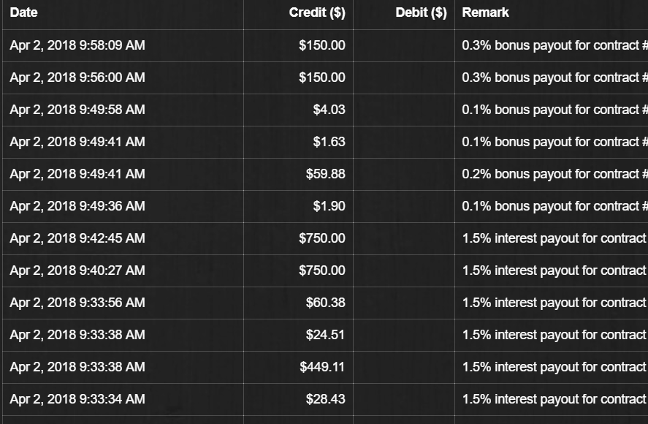
Task: Click the $449.11 credit amount
Action: [x=322, y=367]
